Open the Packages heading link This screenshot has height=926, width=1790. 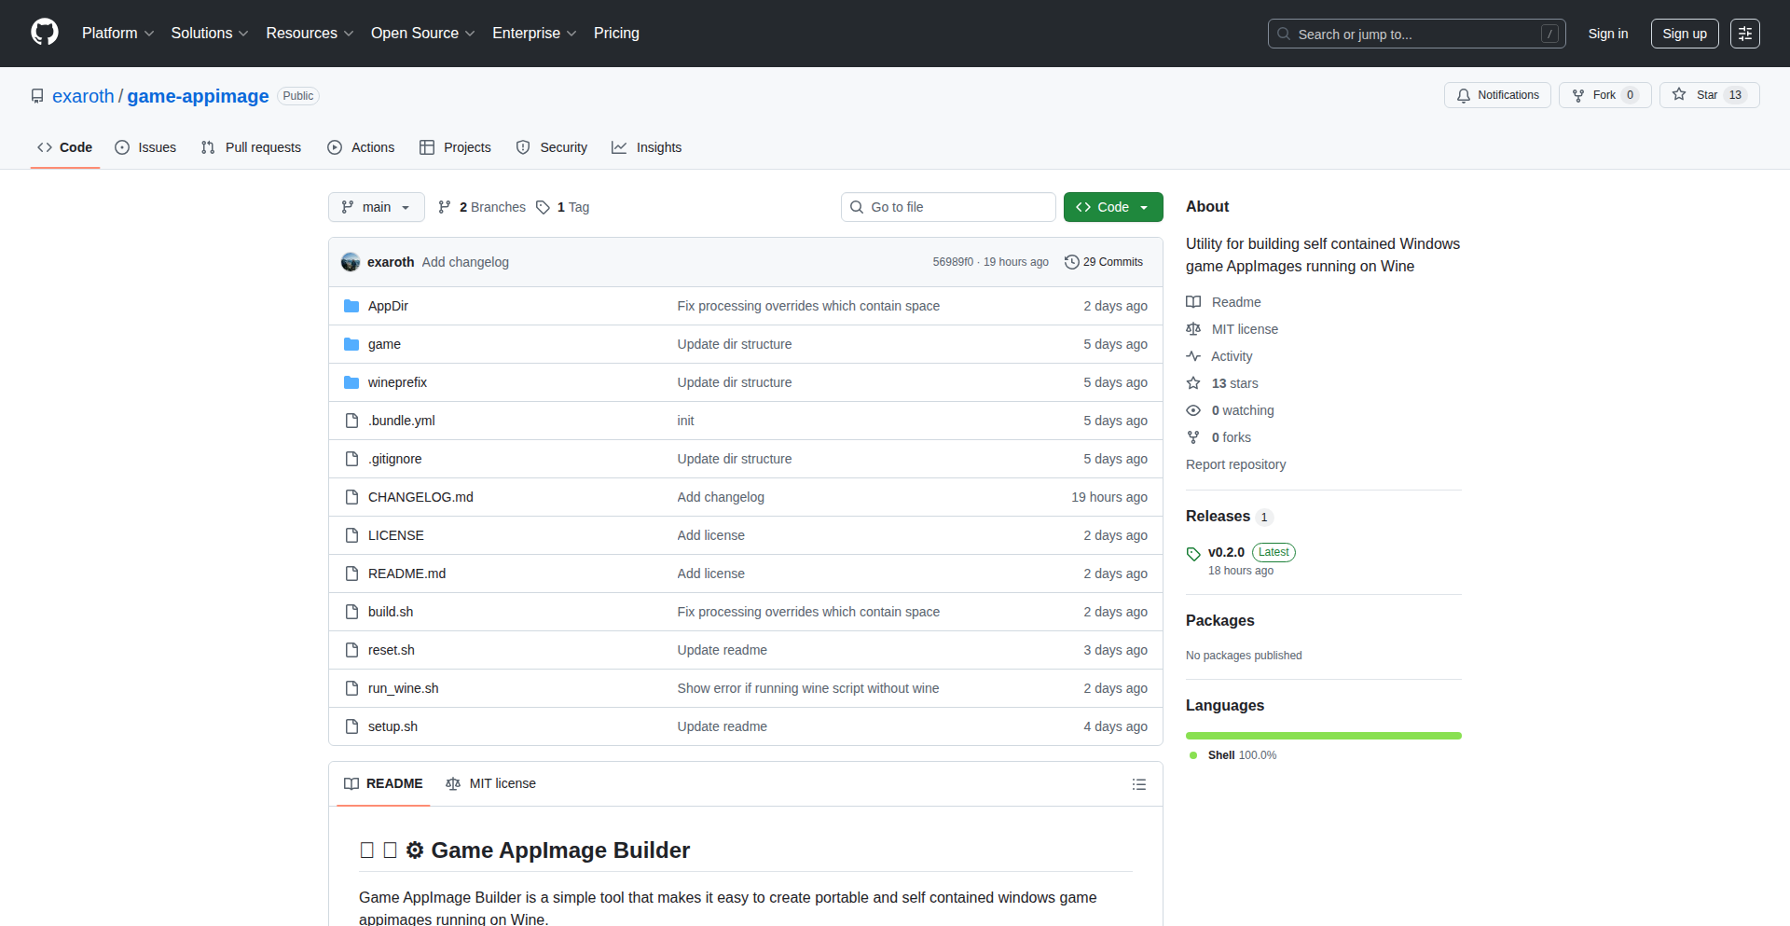[1219, 620]
